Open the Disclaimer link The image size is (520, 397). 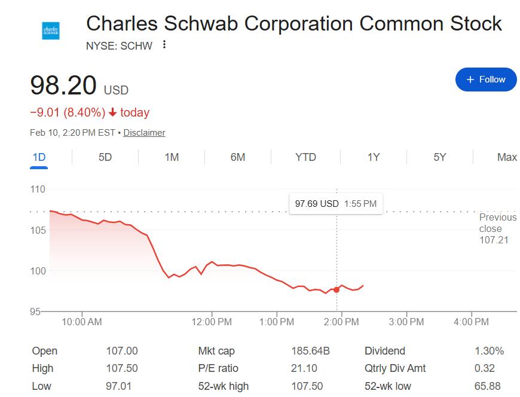pos(144,133)
